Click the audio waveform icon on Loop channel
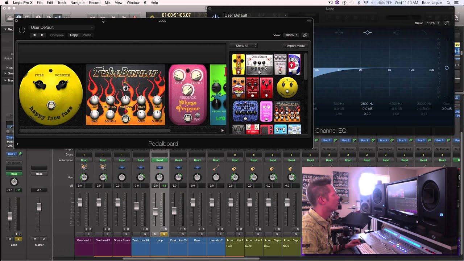This screenshot has width=464, height=261. 159,167
